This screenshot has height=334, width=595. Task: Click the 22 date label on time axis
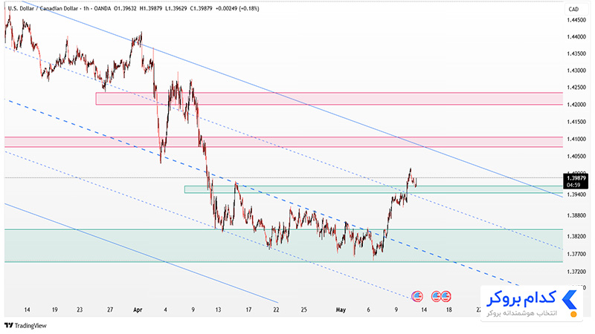click(x=276, y=310)
